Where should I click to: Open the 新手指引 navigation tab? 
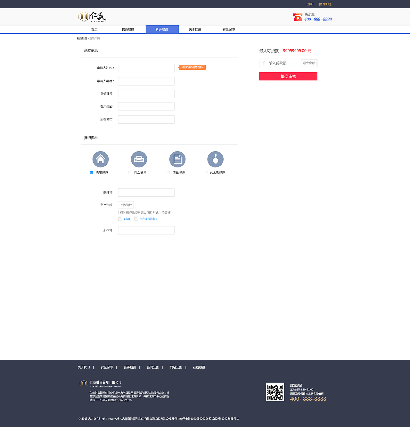[162, 29]
